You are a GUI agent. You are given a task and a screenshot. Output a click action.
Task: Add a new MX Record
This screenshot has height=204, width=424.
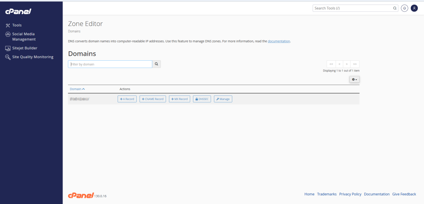click(179, 99)
